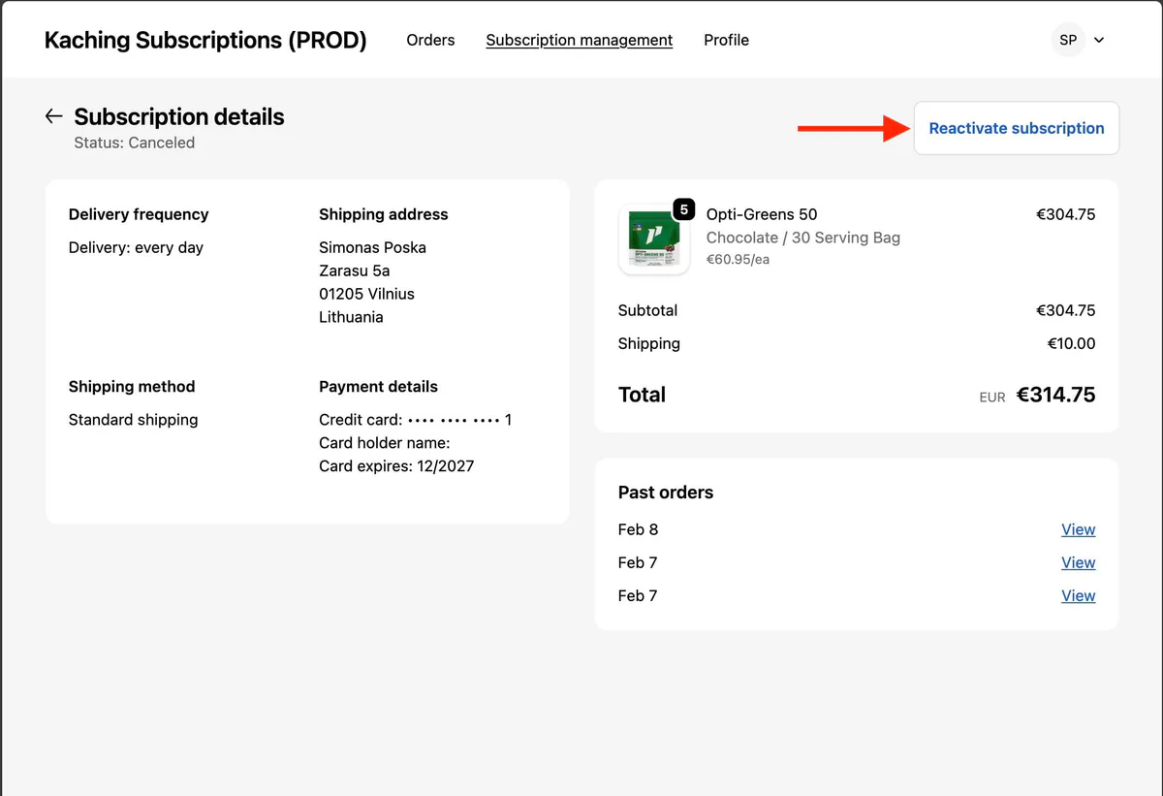Click the Delivery: every day text

click(x=136, y=247)
